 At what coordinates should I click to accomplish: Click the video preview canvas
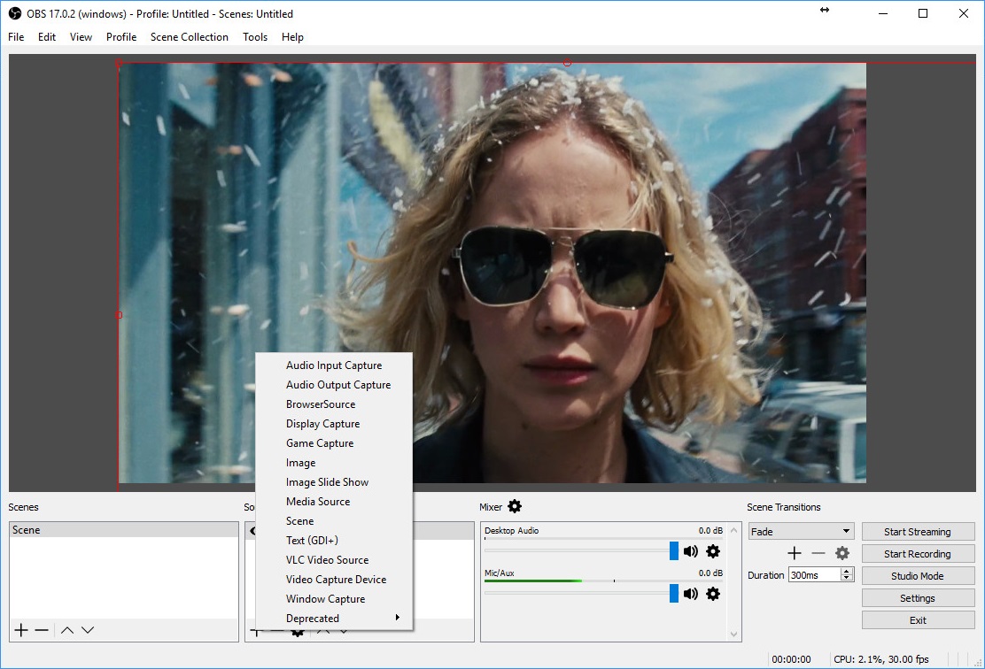click(x=492, y=273)
